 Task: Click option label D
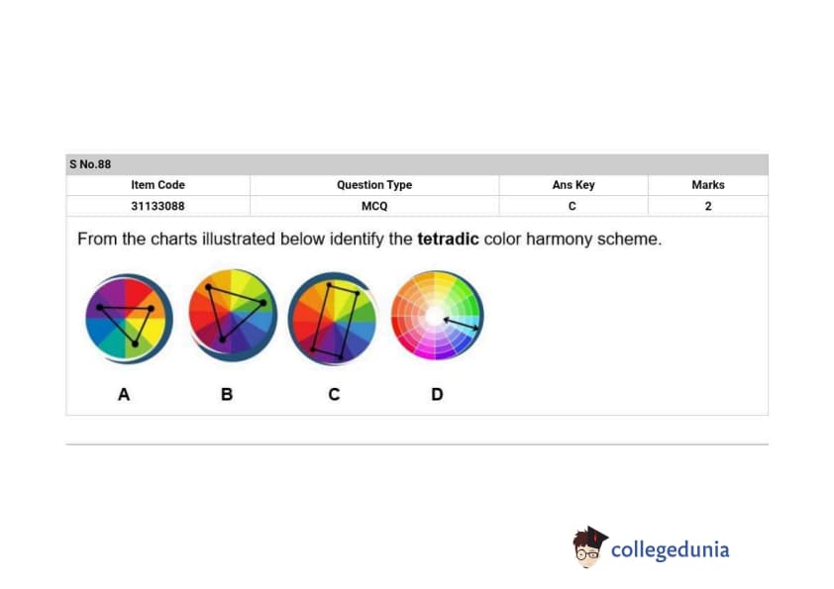(x=437, y=394)
